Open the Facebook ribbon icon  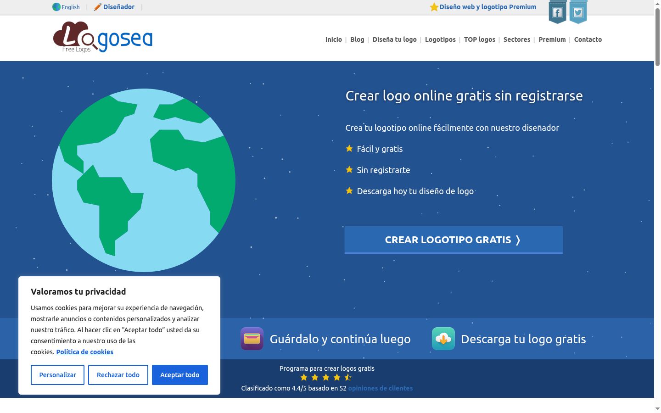point(557,12)
